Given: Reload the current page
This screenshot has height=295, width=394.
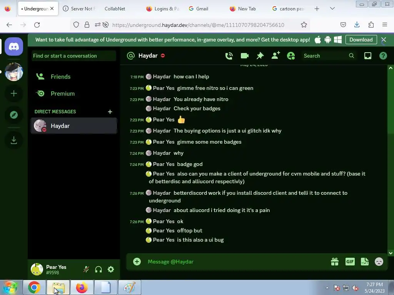Looking at the screenshot, I should click(37, 25).
